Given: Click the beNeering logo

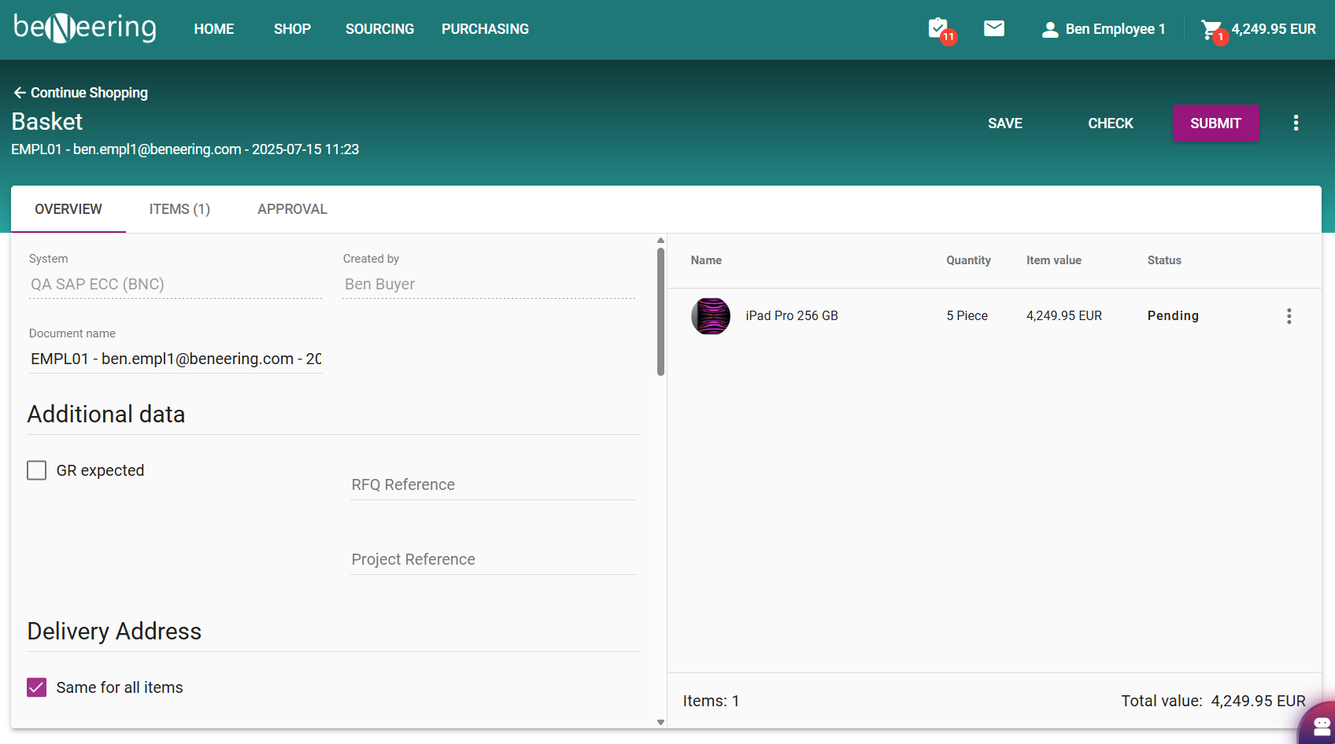Looking at the screenshot, I should click(x=85, y=28).
